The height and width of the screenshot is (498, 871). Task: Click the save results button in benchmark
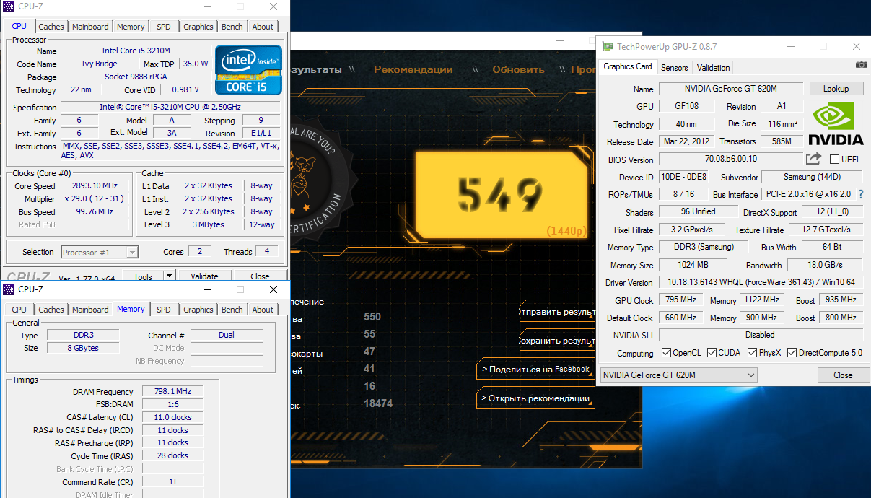point(557,340)
